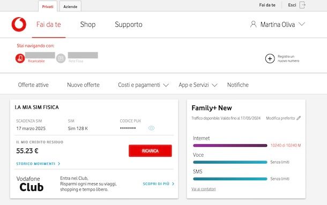Viewport: 327px width, 205px height.
Task: Click the Vodafone logo
Action: [19, 25]
